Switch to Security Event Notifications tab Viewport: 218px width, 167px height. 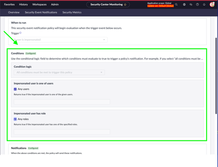click(41, 12)
